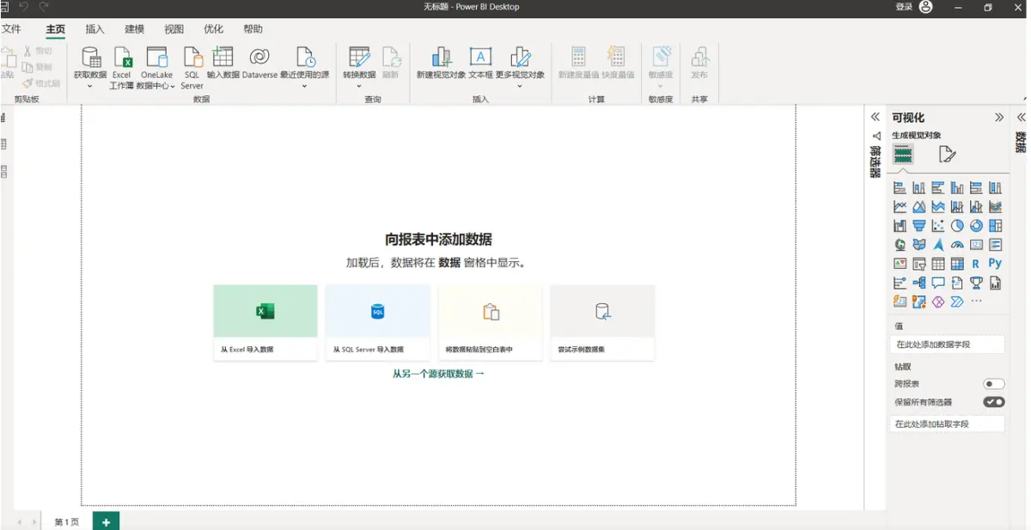Expand the 筛选器 pane chevron
The width and height of the screenshot is (1031, 530).
(x=875, y=118)
